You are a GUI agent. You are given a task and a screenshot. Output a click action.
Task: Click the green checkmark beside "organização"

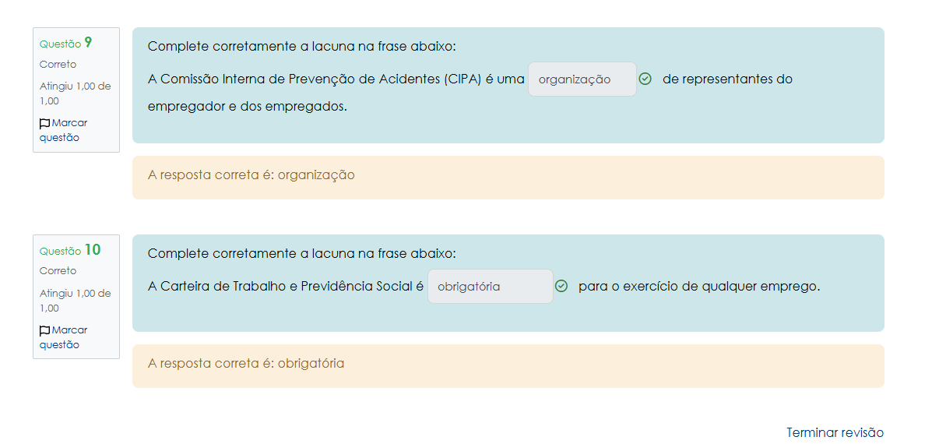[645, 79]
